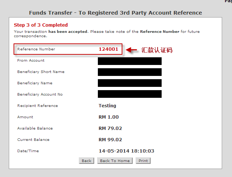Click the redacted Beneficiary Name value
Screen dimensions: 232x177
[130, 83]
